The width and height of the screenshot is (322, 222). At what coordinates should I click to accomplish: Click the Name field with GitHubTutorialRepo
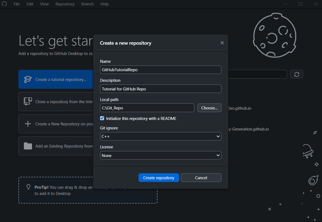(x=160, y=70)
